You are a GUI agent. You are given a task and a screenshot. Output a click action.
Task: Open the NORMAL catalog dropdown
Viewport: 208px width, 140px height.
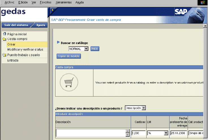click(x=86, y=49)
